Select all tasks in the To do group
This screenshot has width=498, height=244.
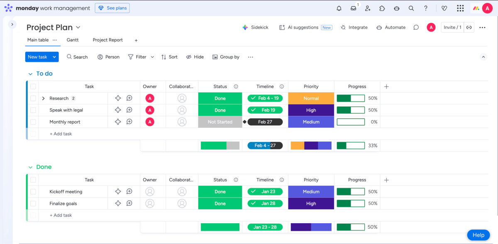[x=33, y=86]
